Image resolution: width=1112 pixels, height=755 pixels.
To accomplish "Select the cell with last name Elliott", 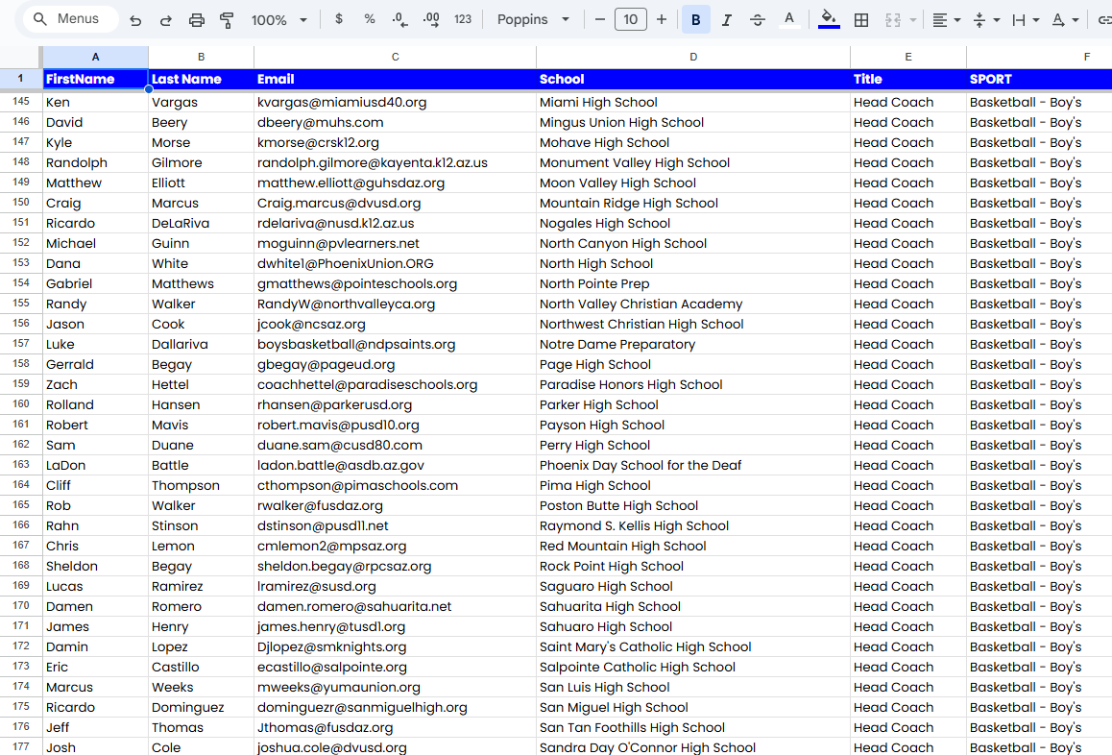I will click(x=201, y=183).
